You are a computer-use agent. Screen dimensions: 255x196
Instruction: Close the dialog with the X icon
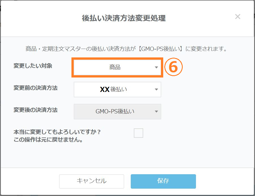(237, 17)
